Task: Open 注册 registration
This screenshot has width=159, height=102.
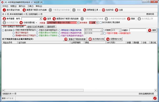Action: click(x=119, y=10)
